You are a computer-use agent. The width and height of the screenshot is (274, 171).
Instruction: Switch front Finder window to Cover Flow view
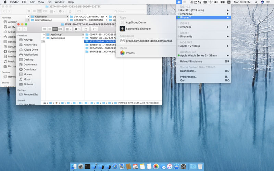[x=61, y=29]
